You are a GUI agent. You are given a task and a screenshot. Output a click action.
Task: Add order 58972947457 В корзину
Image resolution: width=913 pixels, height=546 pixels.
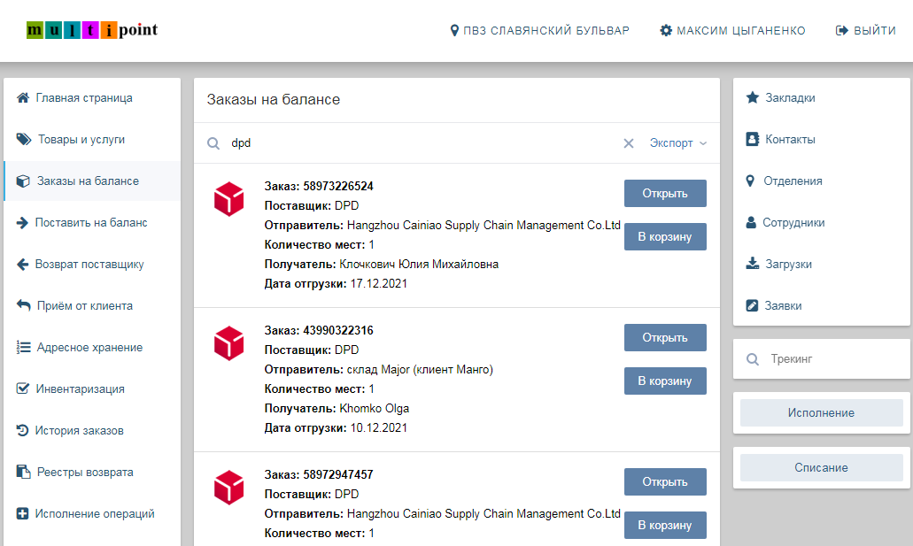[x=665, y=525]
